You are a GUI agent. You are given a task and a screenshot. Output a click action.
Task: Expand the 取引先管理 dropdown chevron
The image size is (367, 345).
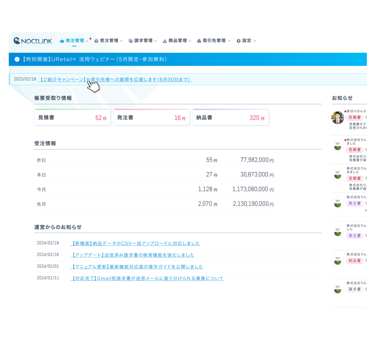click(x=229, y=41)
